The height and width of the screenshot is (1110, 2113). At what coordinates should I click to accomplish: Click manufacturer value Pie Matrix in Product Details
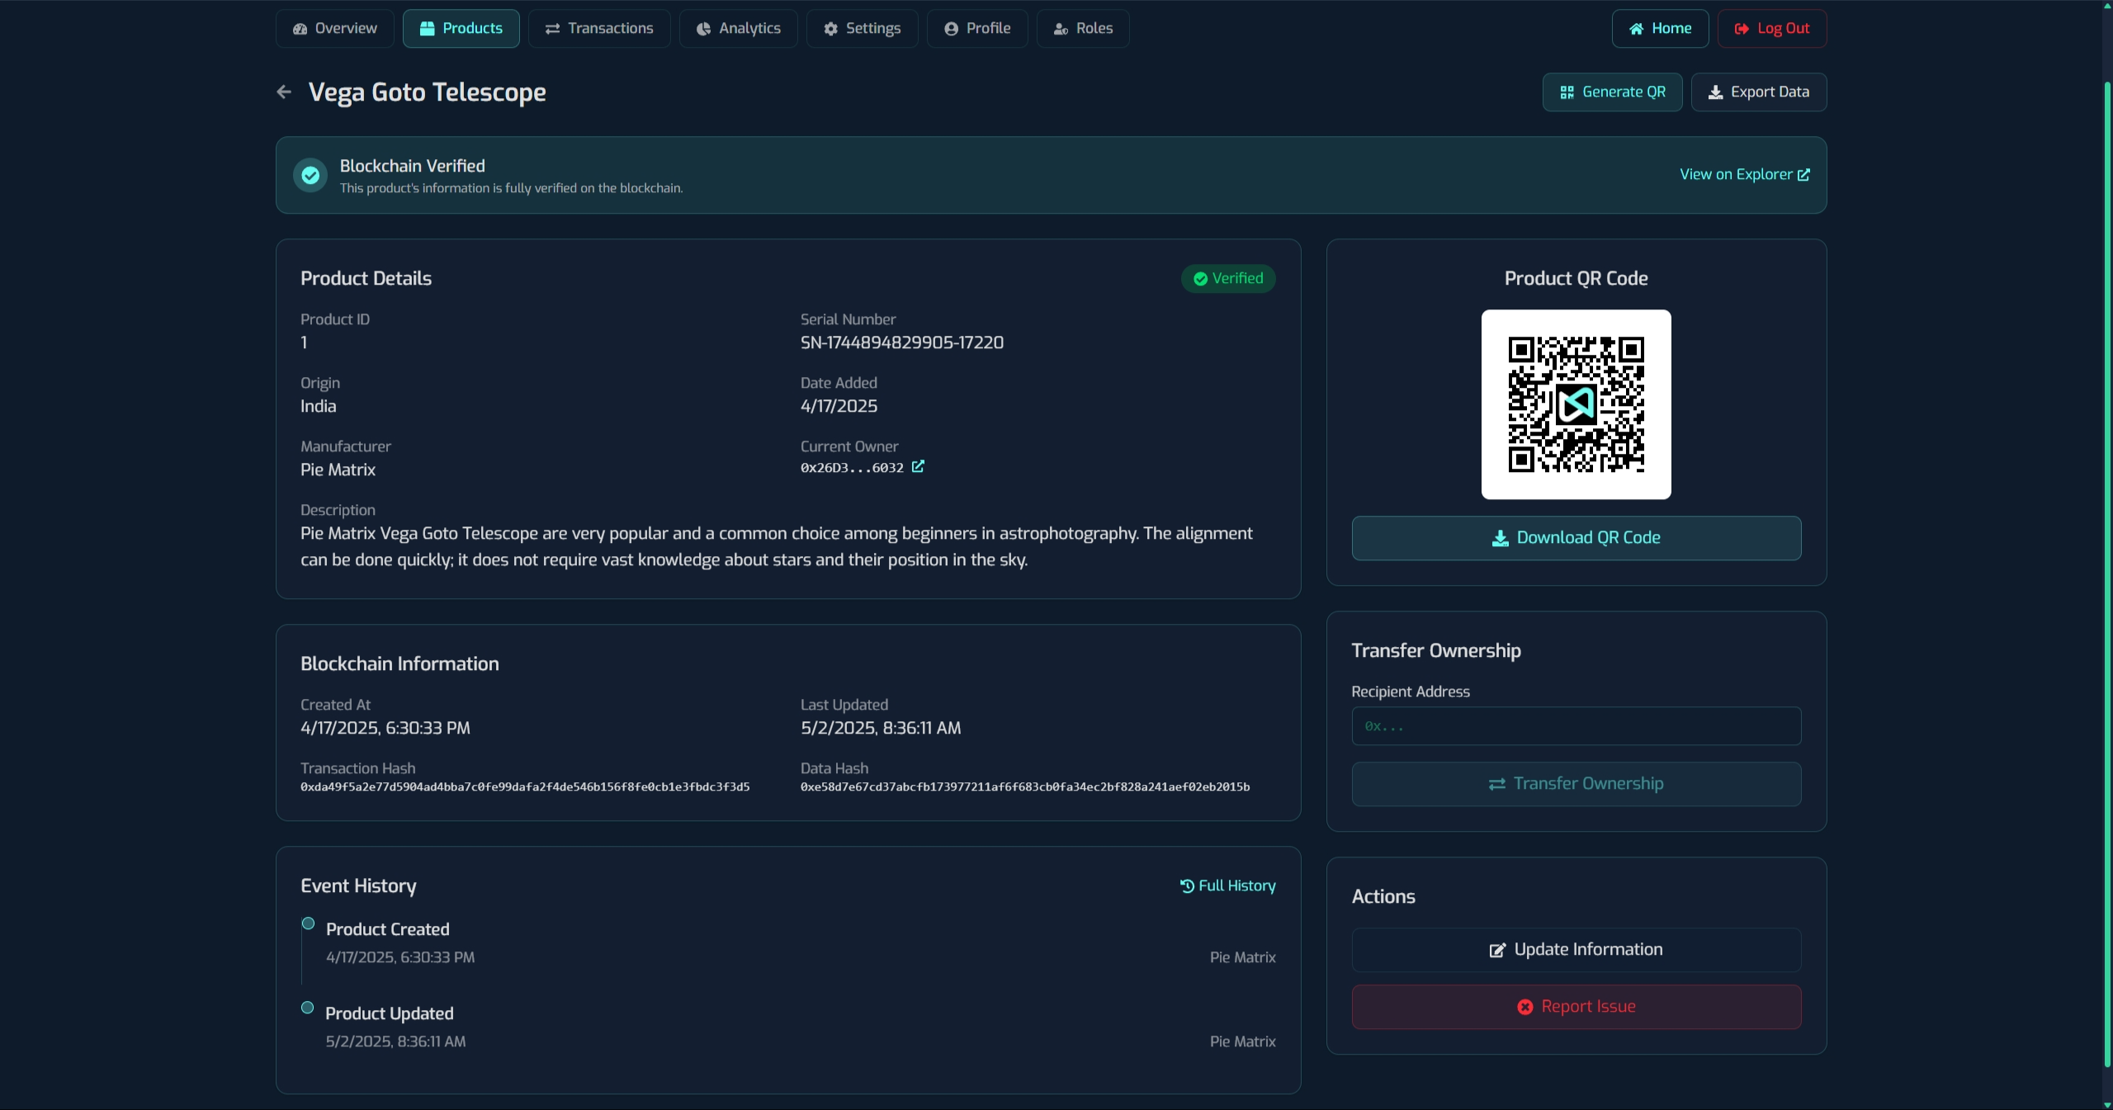pos(338,469)
